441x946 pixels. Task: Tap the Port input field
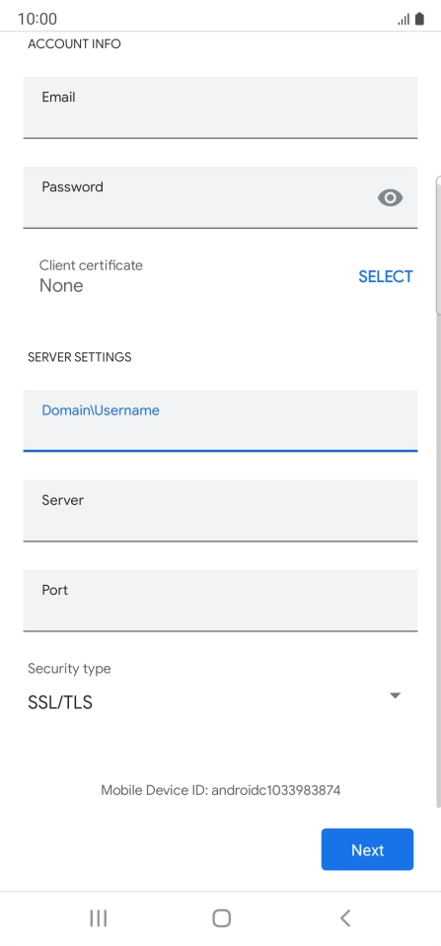coord(220,601)
